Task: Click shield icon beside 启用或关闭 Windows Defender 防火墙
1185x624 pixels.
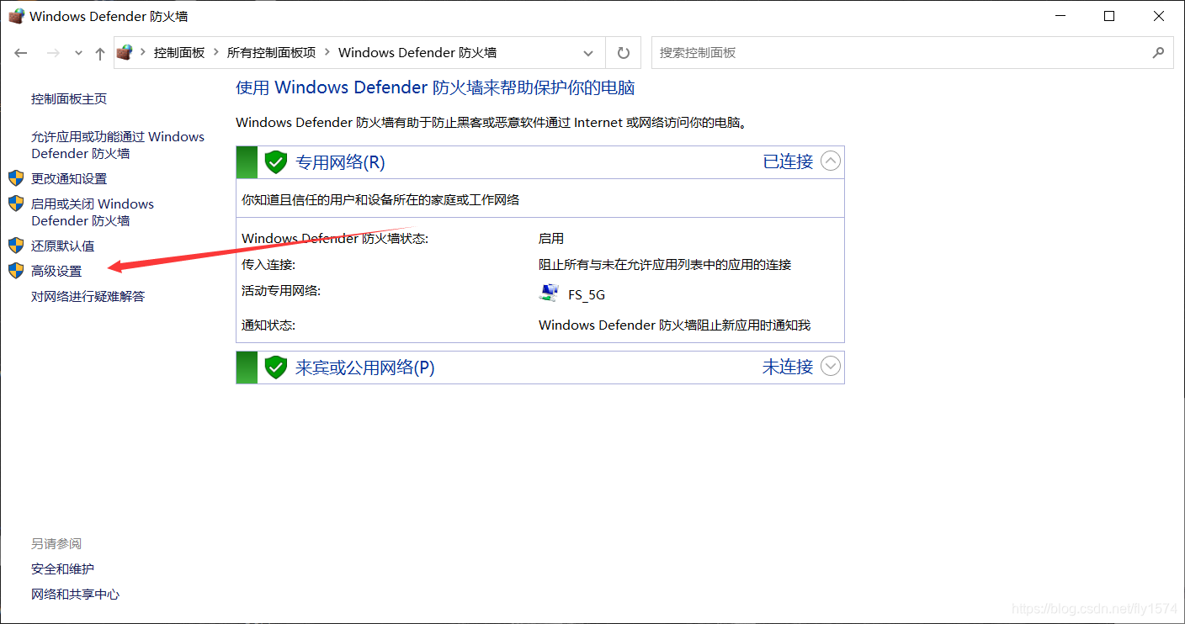Action: point(16,204)
